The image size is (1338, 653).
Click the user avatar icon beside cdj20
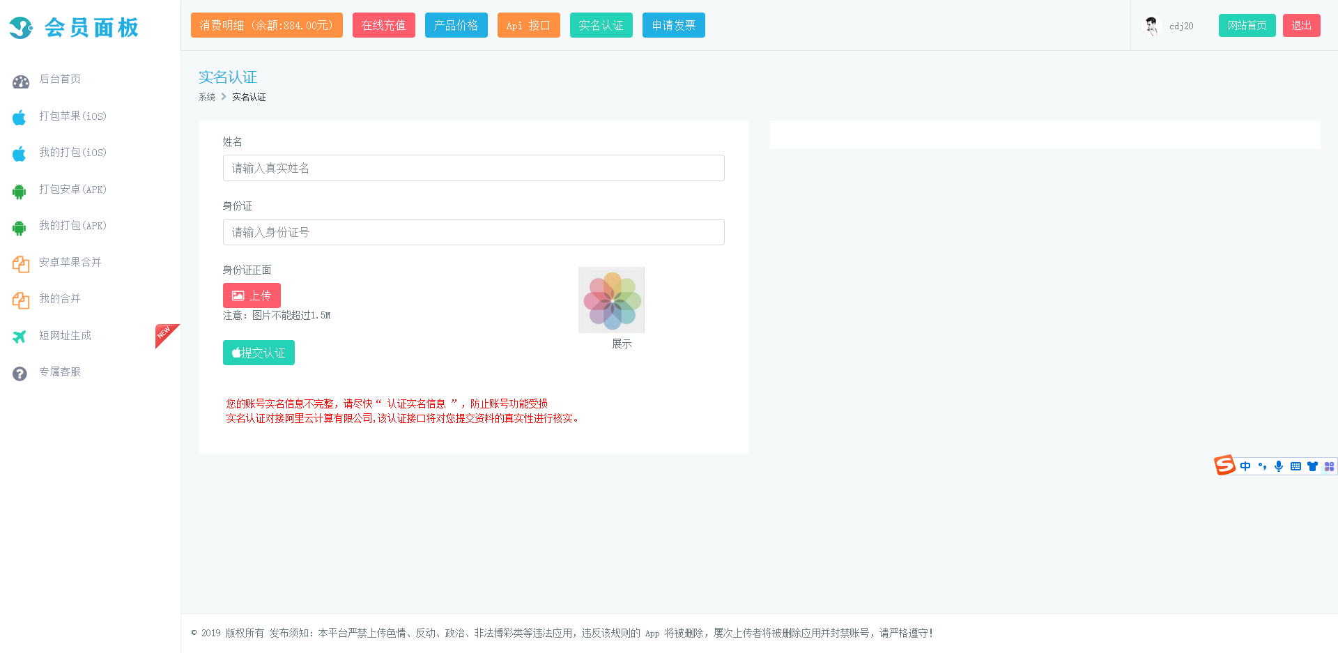pyautogui.click(x=1151, y=26)
